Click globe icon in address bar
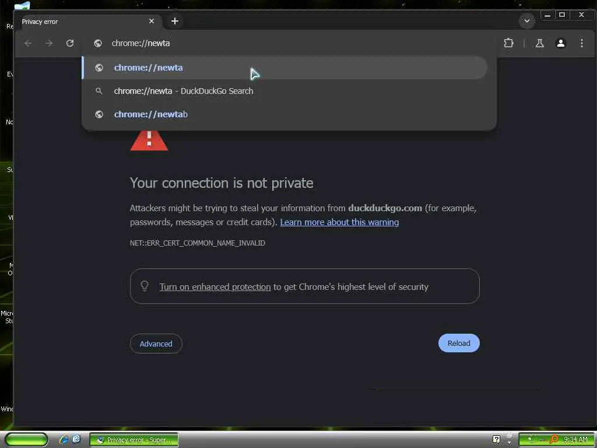Screen dimensions: 597x448 (x=98, y=43)
